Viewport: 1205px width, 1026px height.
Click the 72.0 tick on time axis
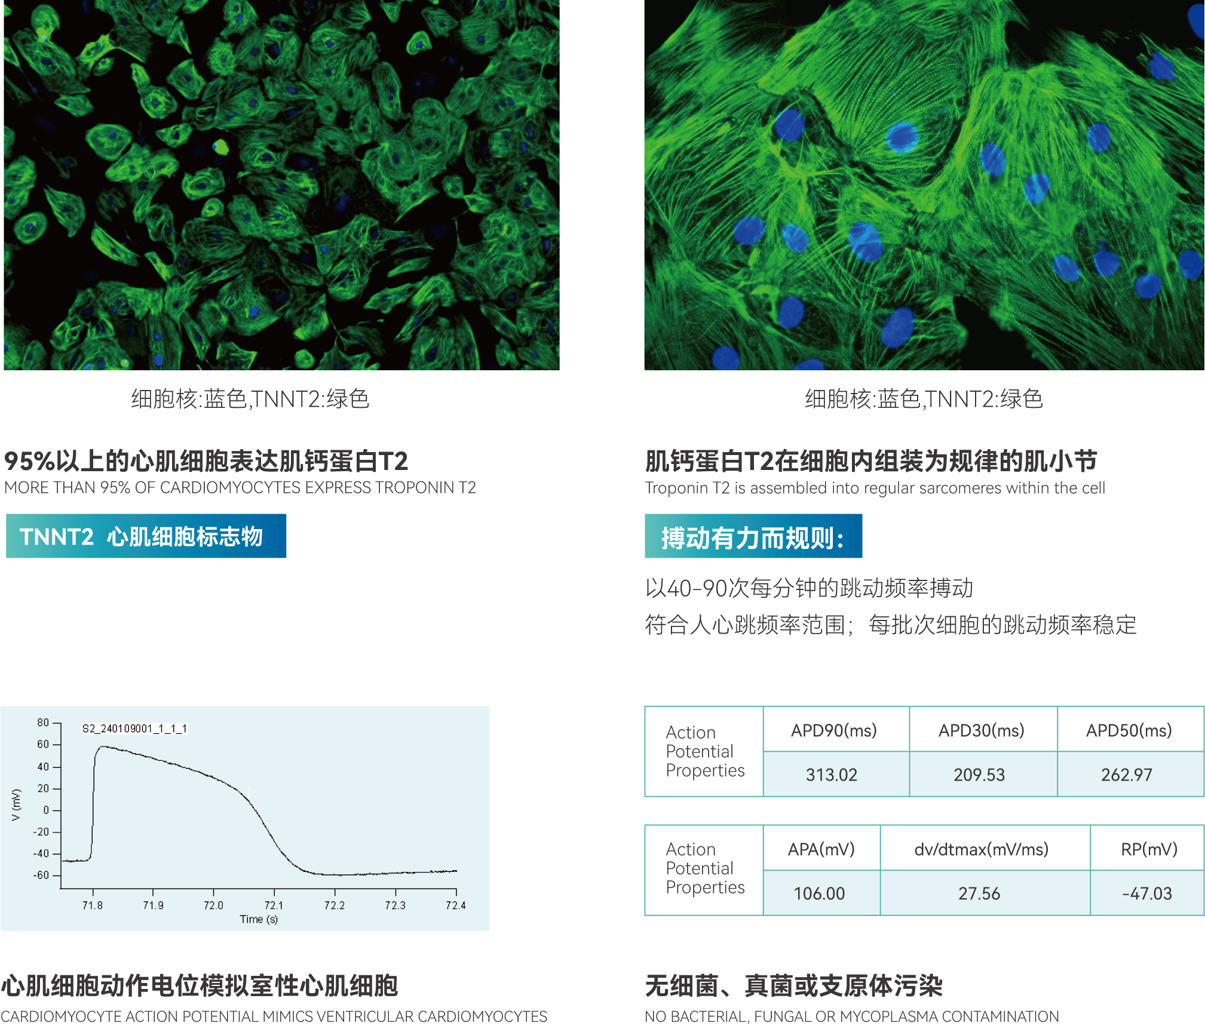click(213, 905)
